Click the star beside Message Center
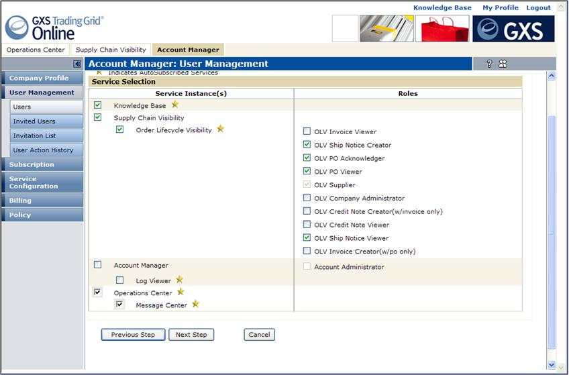Screen dimensions: 569x375 196,304
